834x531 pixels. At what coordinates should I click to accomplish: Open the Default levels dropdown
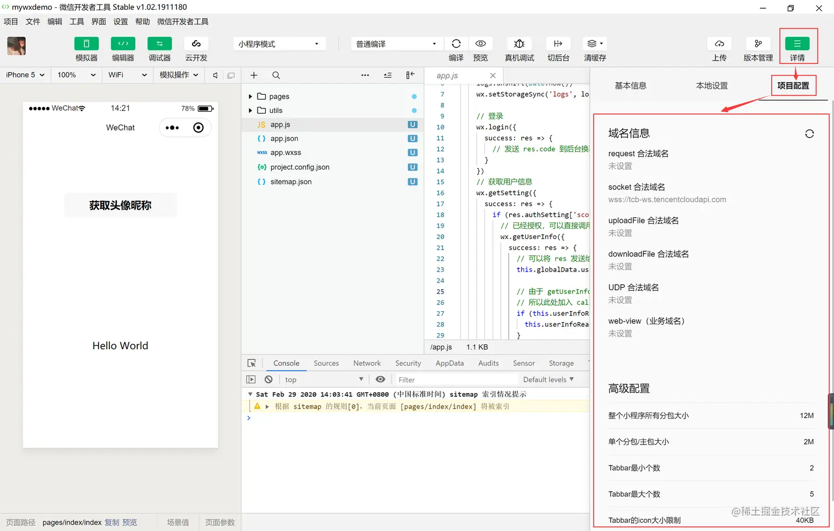[548, 380]
